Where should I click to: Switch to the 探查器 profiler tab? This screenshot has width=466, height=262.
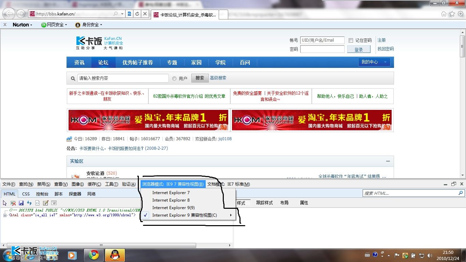pos(75,194)
